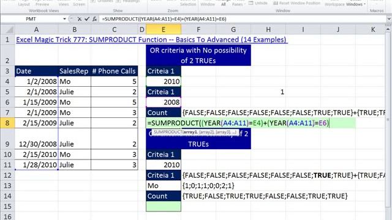Click Reset Window Position in the ribbon
The width and height of the screenshot is (392, 220).
coord(296,3)
